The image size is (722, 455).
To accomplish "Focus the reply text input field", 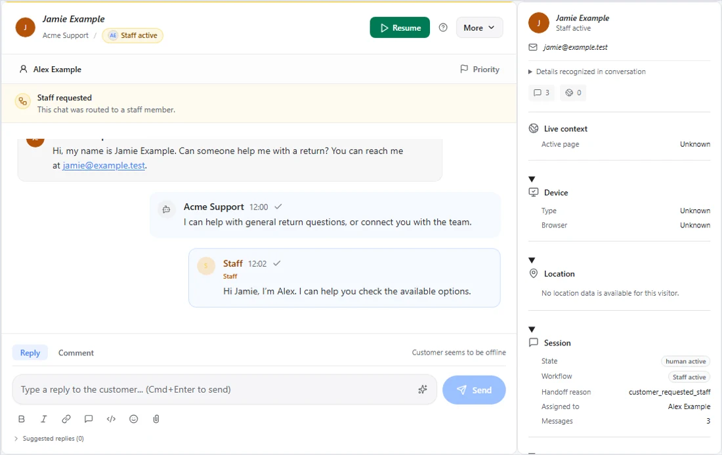I will (x=224, y=389).
